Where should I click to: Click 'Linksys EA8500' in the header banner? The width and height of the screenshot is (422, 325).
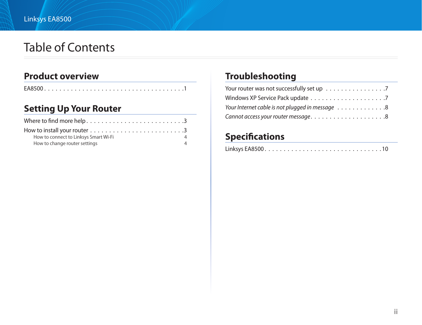click(x=48, y=19)
